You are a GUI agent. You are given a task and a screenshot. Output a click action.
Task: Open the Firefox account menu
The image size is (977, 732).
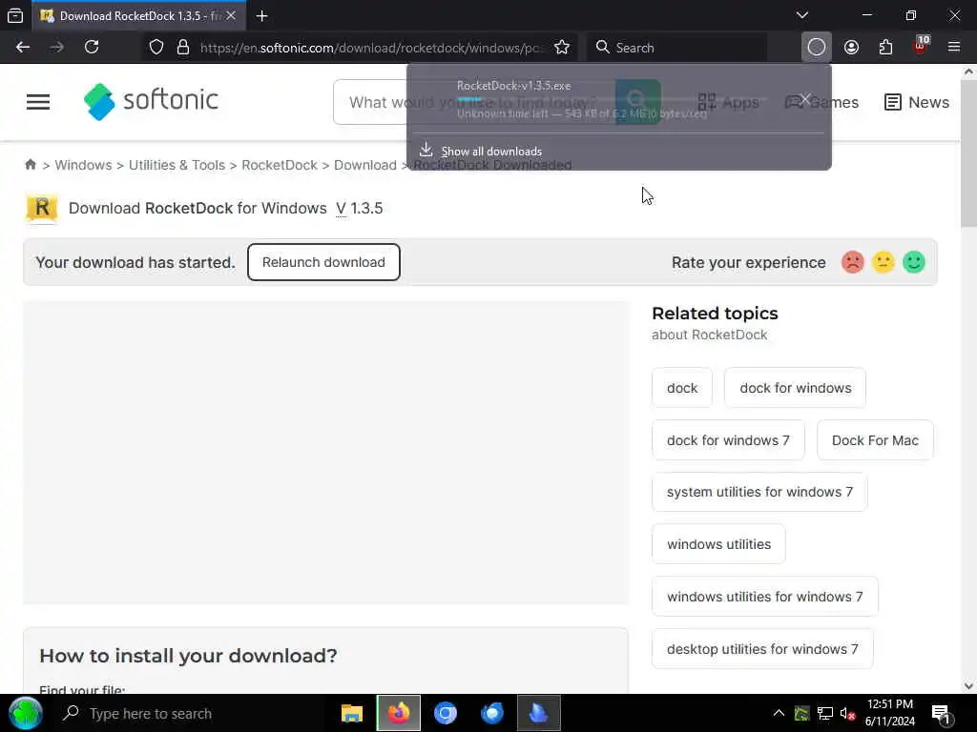click(851, 48)
